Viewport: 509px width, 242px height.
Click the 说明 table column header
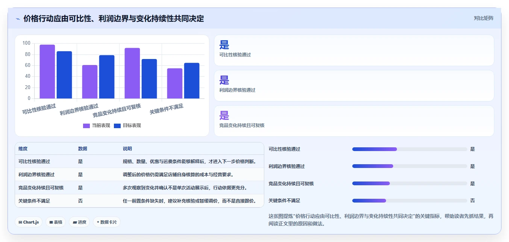pos(127,149)
